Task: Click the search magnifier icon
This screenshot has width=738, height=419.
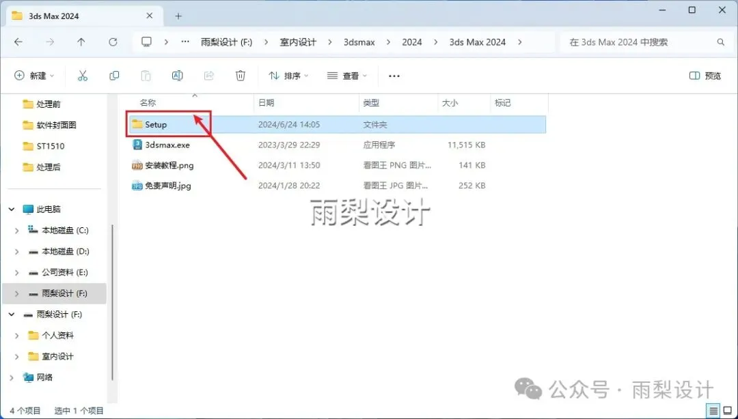Action: point(721,42)
